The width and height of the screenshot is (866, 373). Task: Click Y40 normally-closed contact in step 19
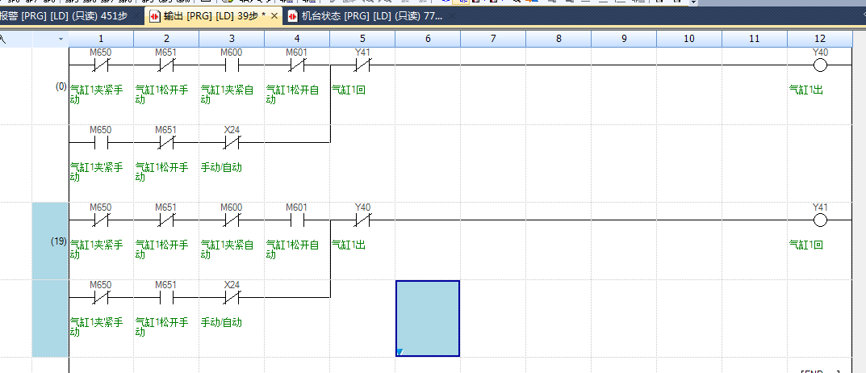[362, 220]
